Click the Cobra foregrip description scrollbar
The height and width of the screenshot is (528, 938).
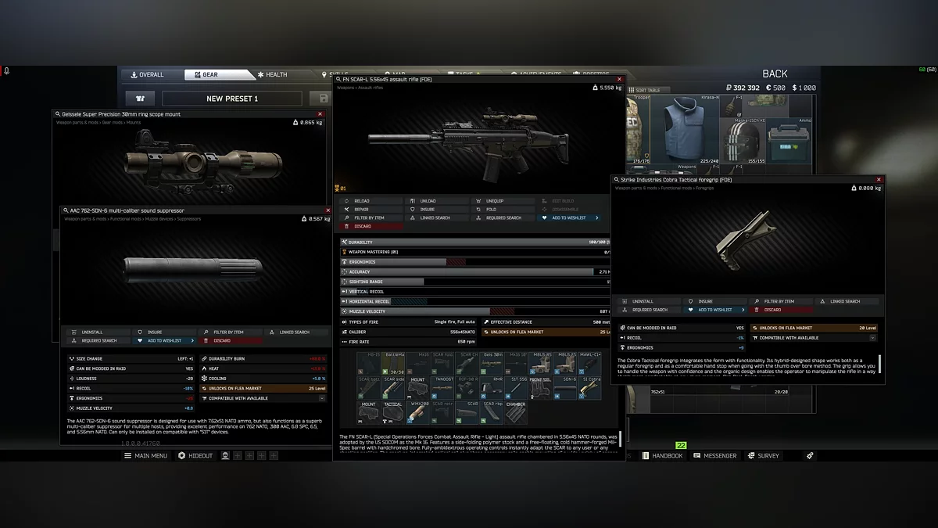click(879, 365)
